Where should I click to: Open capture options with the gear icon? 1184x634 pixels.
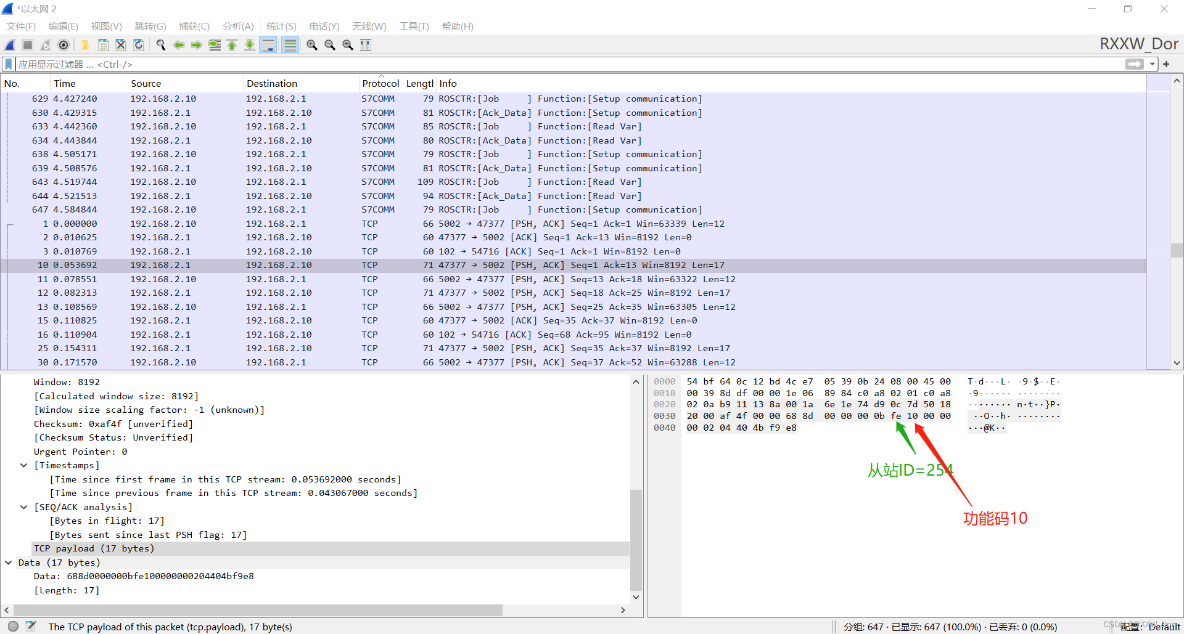tap(64, 44)
